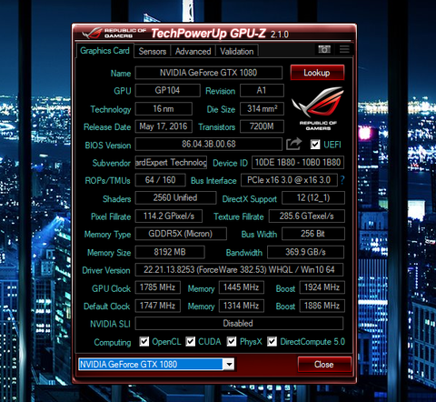
Task: Click the Bandwidth value 369.9 GB/s
Action: tap(306, 252)
